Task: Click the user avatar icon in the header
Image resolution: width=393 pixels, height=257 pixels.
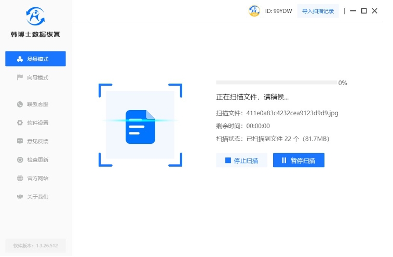Action: [x=254, y=11]
